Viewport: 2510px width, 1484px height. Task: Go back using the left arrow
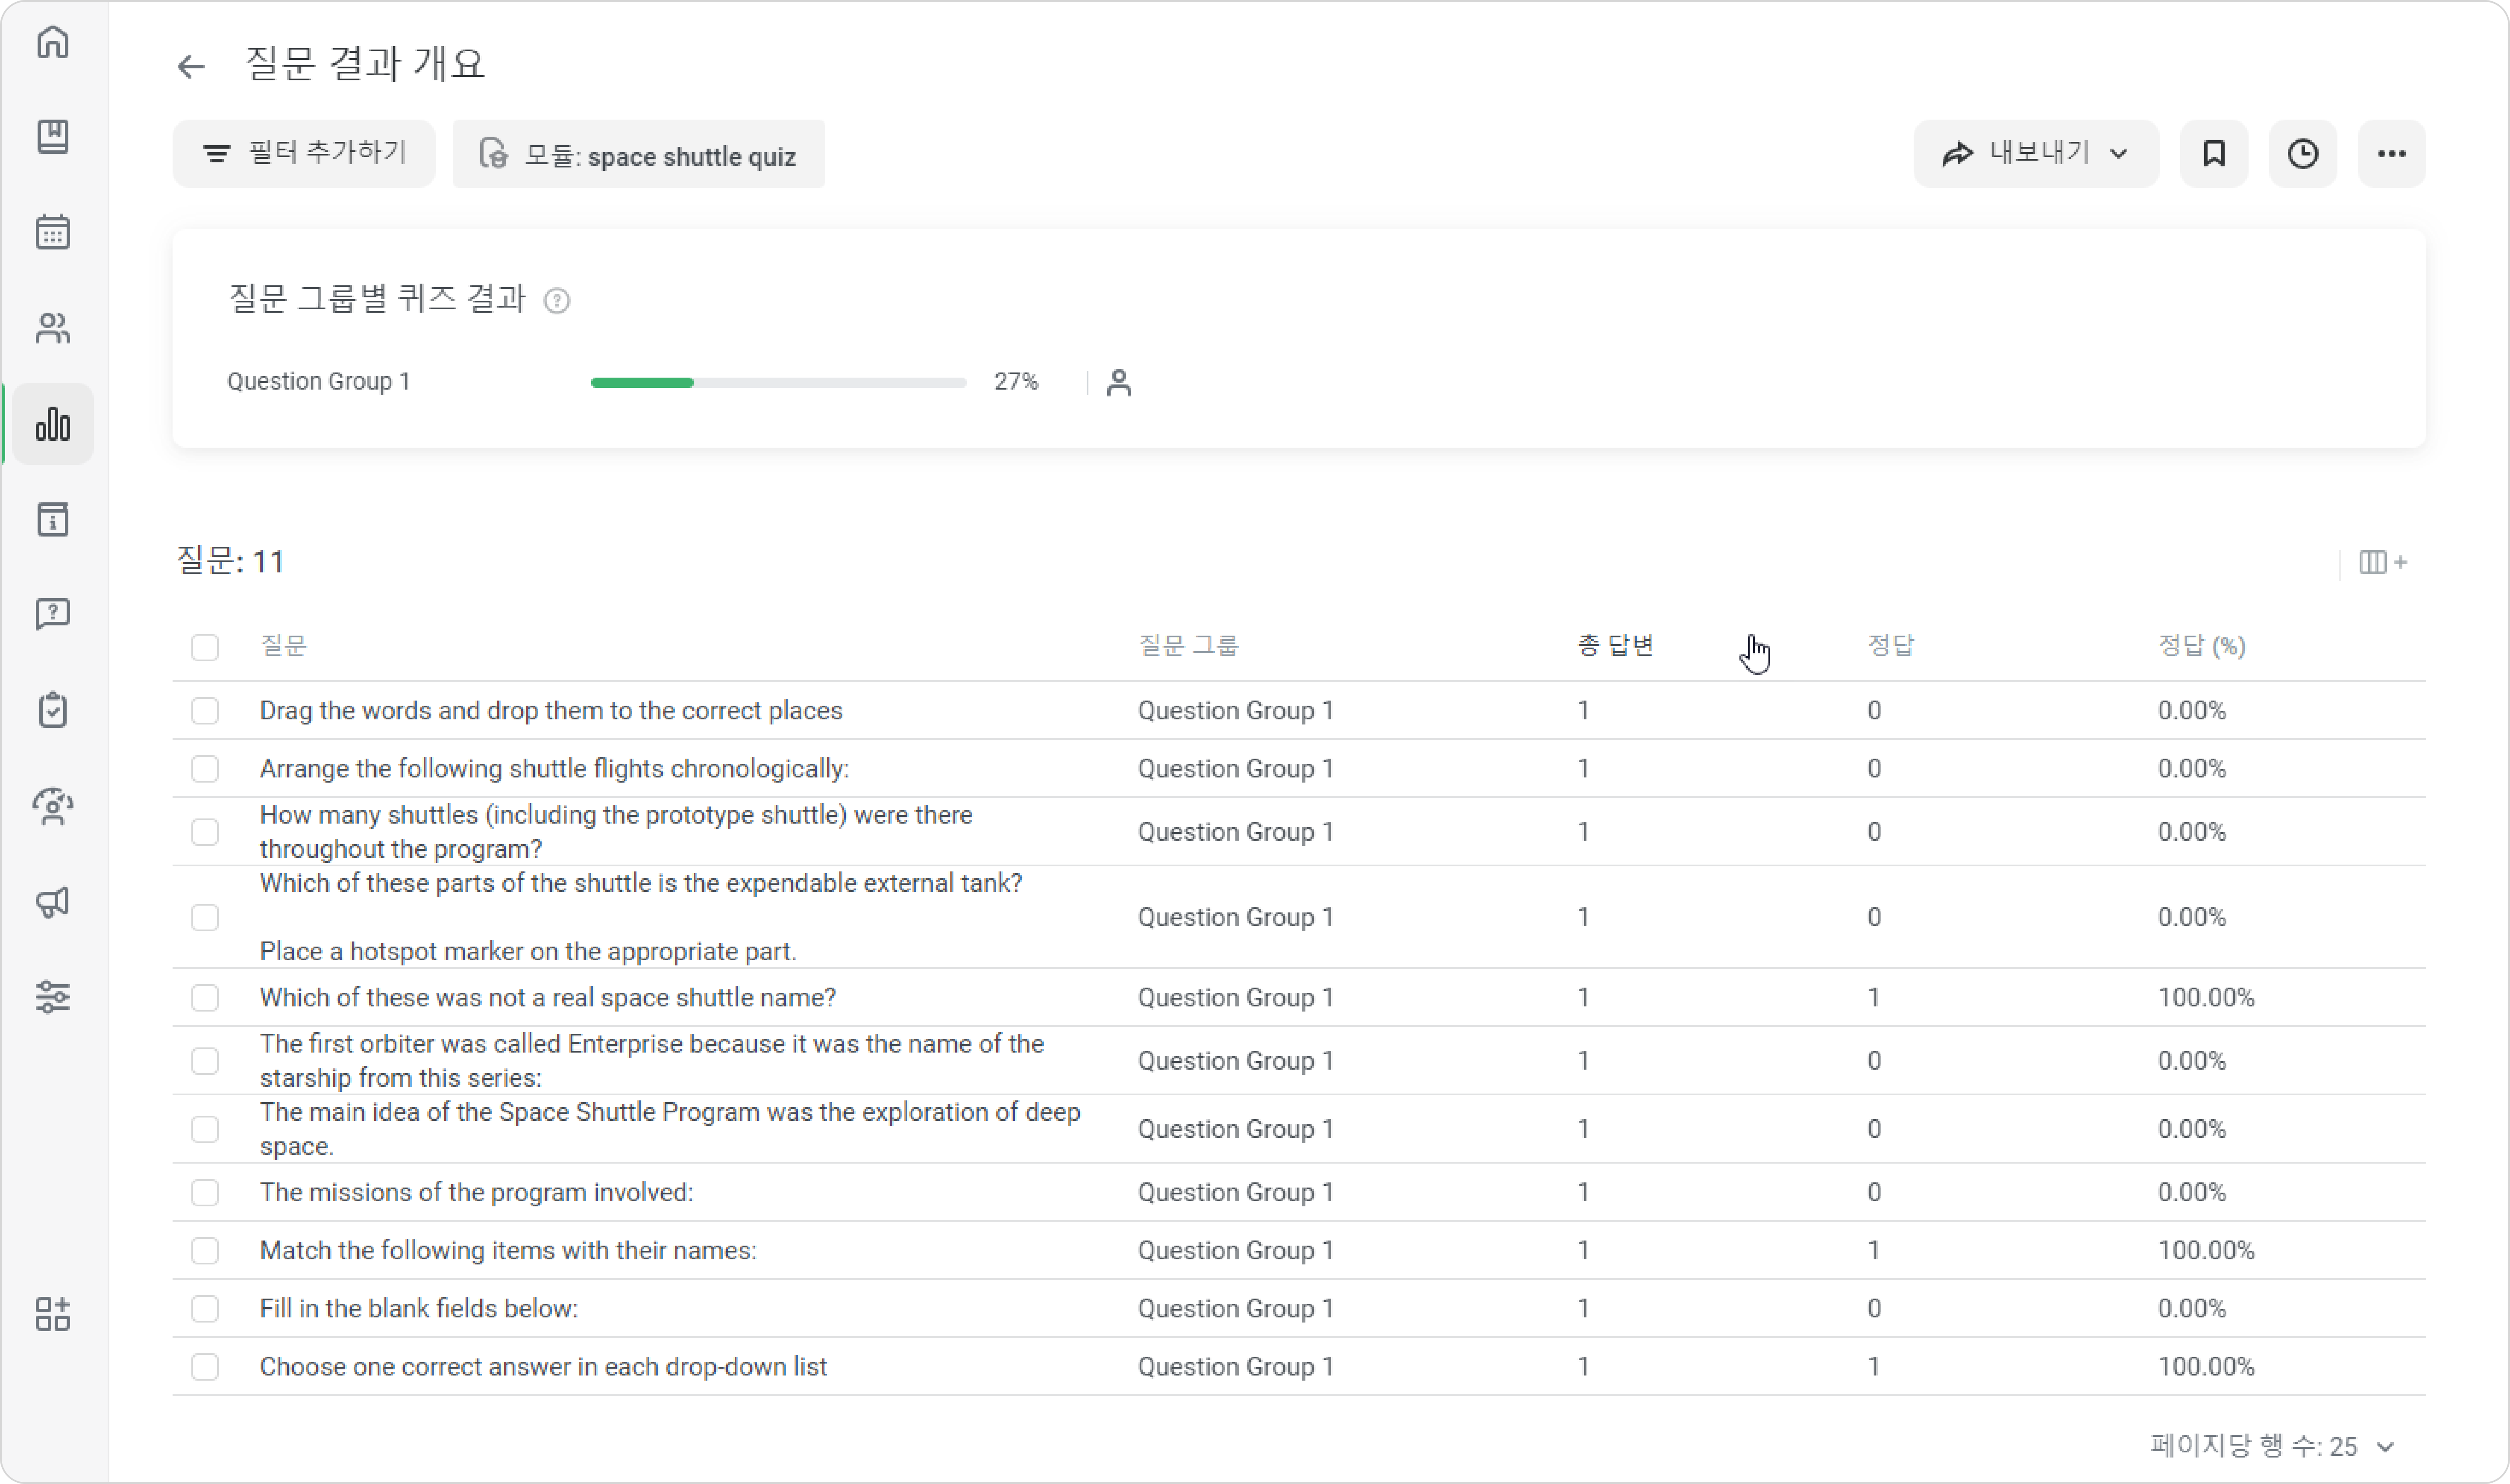(190, 66)
